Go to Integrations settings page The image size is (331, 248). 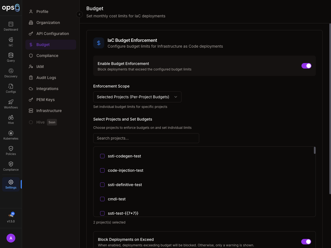[x=47, y=89]
